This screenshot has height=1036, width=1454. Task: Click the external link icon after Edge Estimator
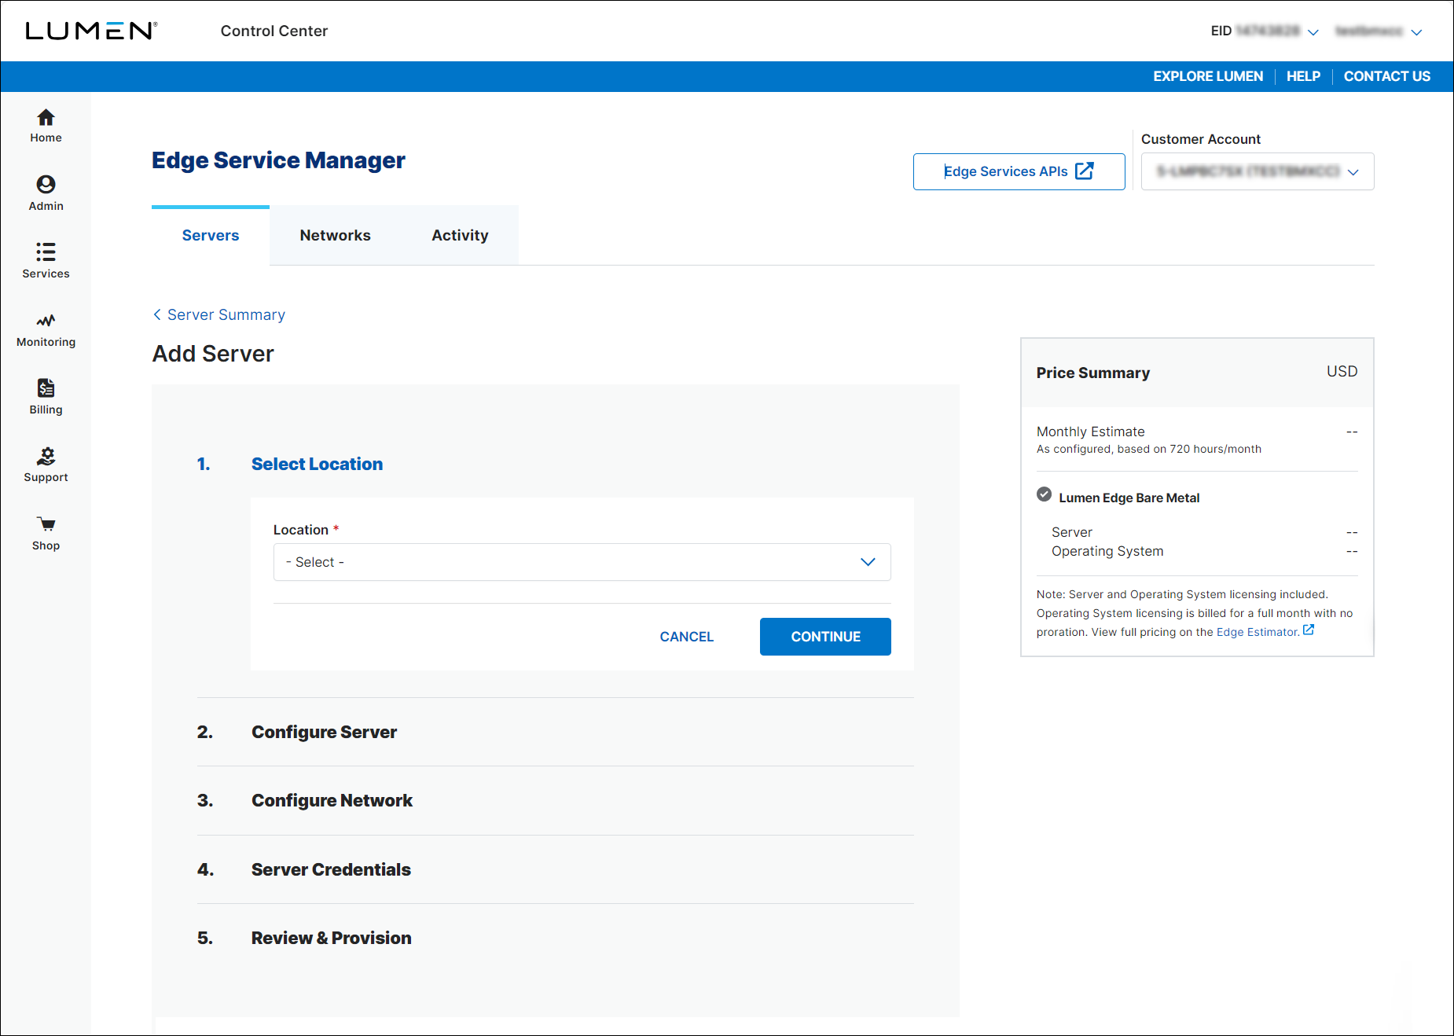[1309, 630]
